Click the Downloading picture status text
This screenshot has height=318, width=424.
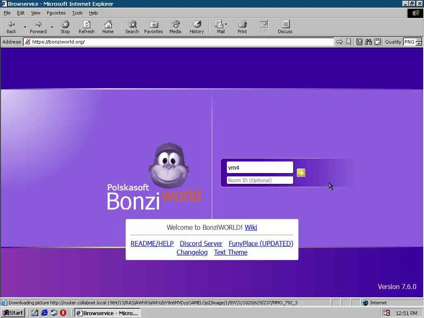[153, 303]
